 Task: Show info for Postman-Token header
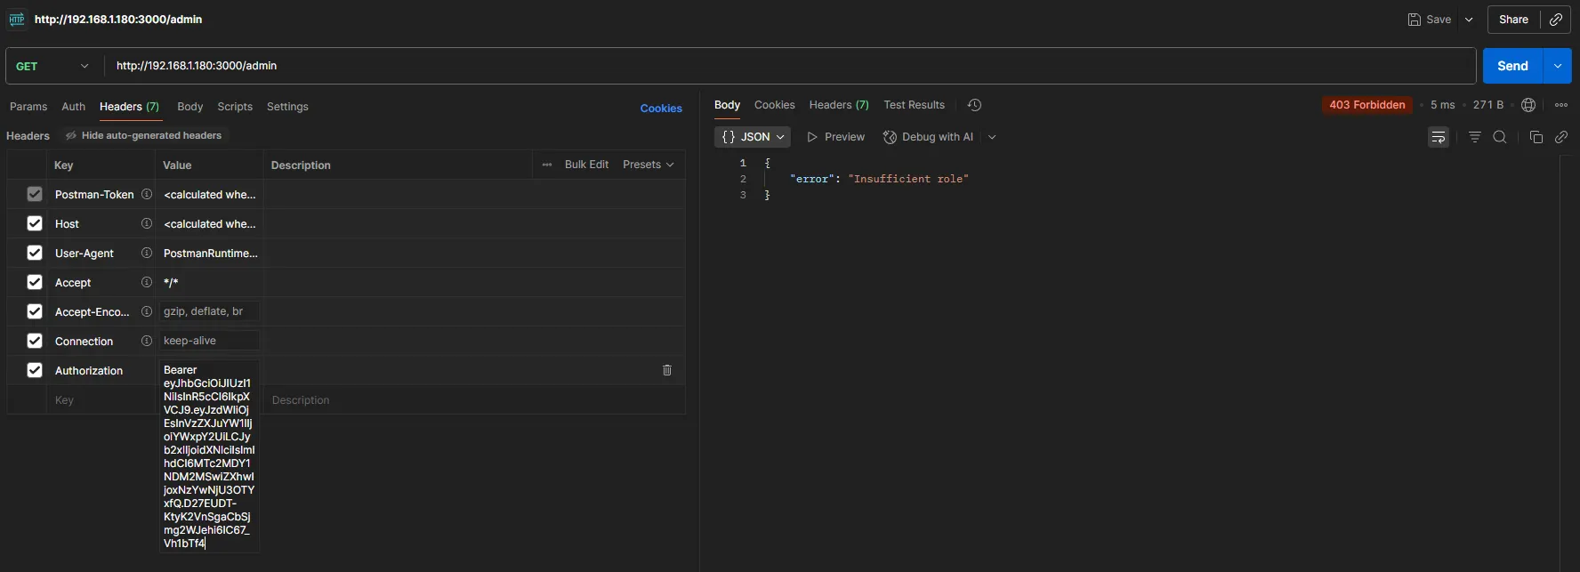(147, 194)
